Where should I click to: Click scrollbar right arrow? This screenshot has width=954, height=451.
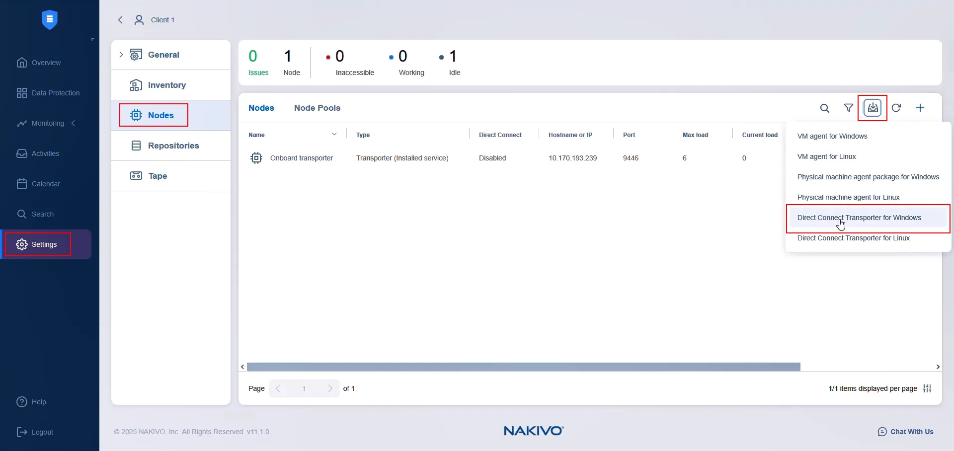click(x=938, y=367)
